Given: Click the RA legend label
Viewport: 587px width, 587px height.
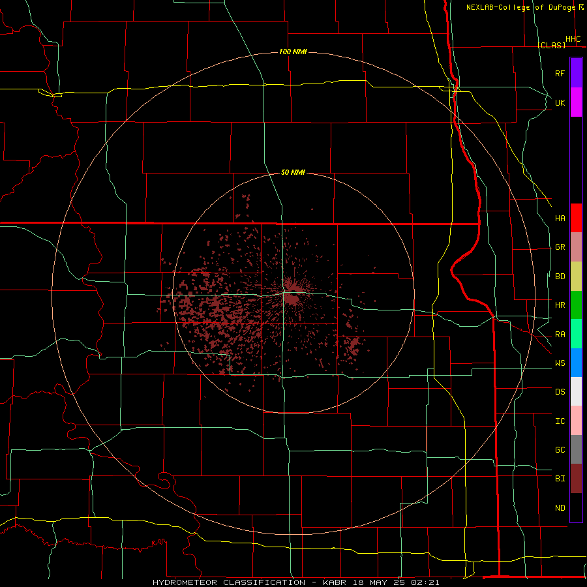Looking at the screenshot, I should click(x=560, y=335).
